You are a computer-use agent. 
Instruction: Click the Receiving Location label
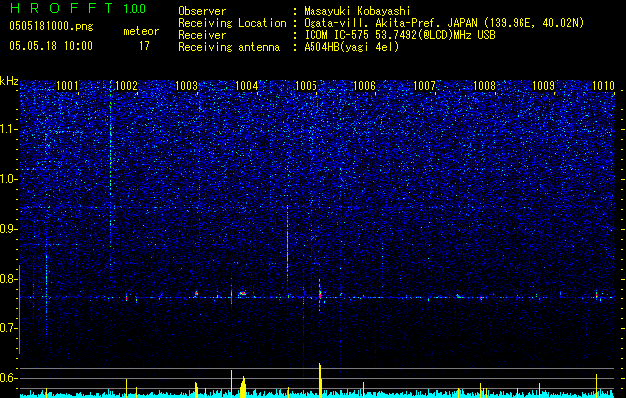tap(232, 23)
